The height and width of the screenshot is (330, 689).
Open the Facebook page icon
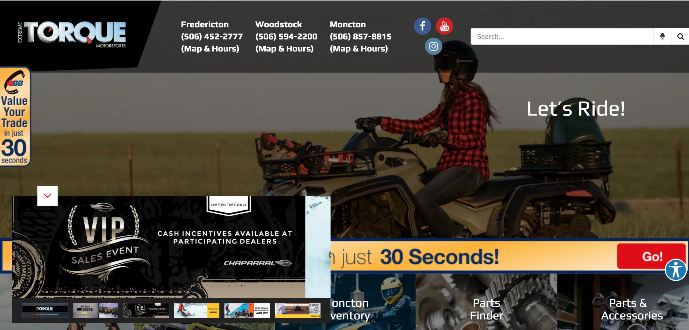tap(422, 26)
